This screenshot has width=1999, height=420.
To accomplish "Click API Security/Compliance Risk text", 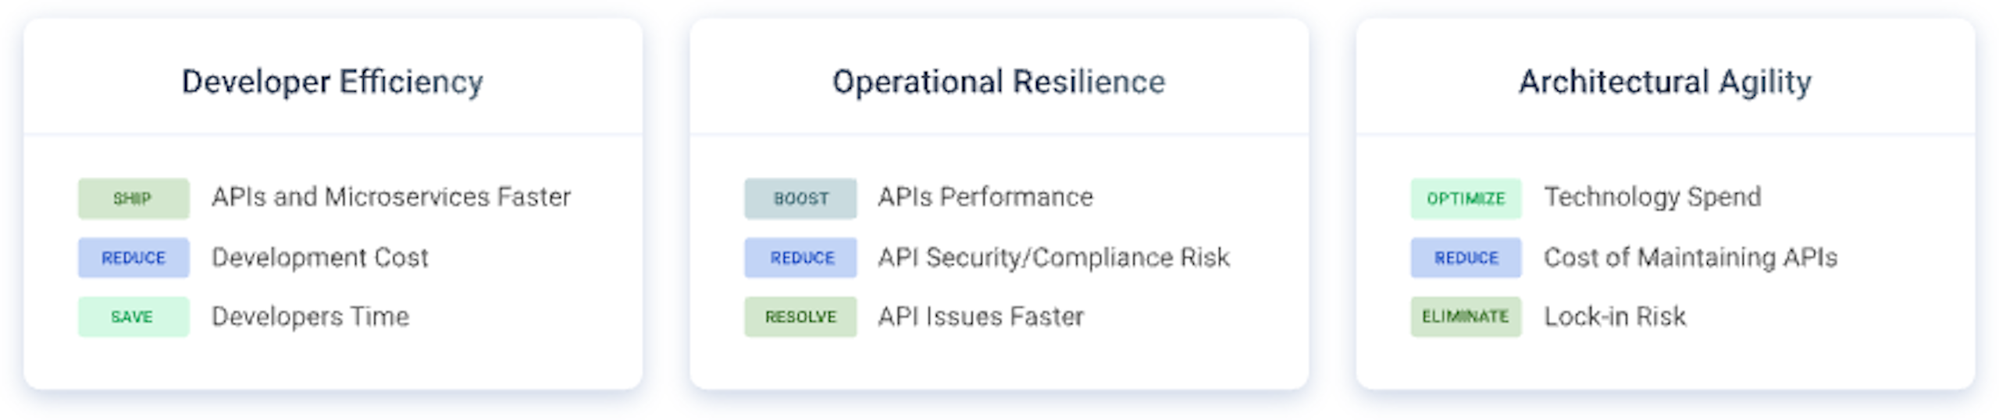I will 1054,258.
